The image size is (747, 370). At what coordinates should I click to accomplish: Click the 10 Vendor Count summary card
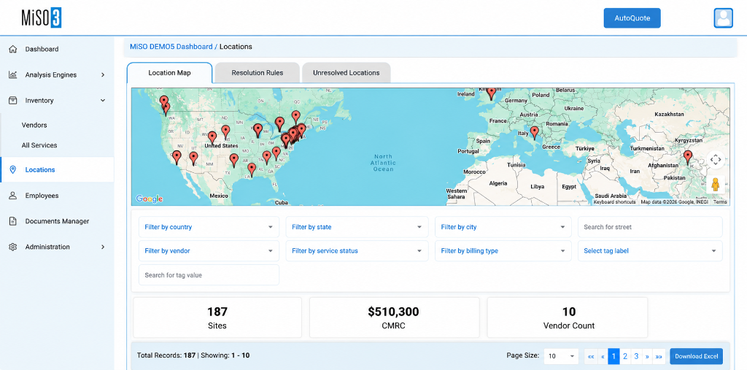(569, 317)
